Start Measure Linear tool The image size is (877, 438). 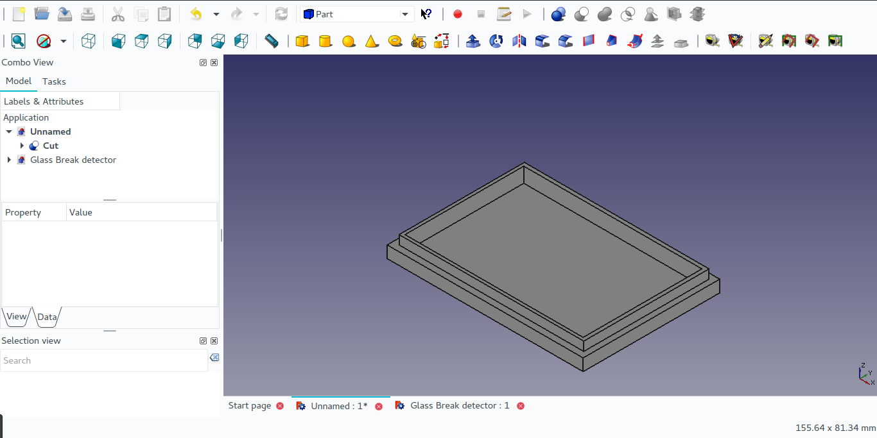[x=713, y=41]
